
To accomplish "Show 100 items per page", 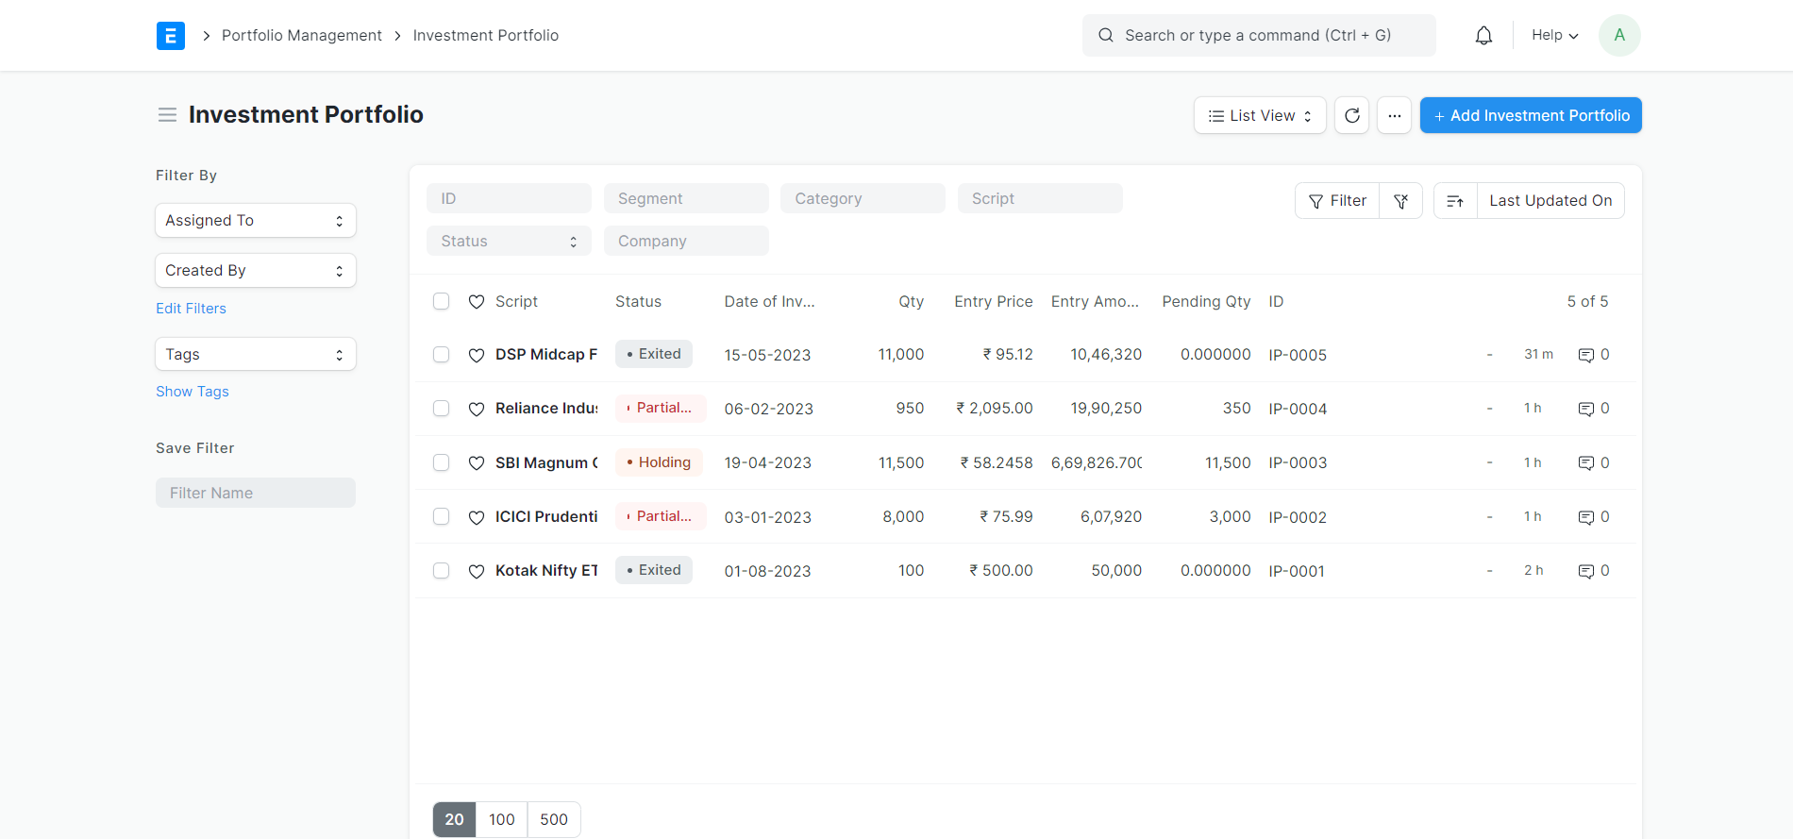I will 502,819.
